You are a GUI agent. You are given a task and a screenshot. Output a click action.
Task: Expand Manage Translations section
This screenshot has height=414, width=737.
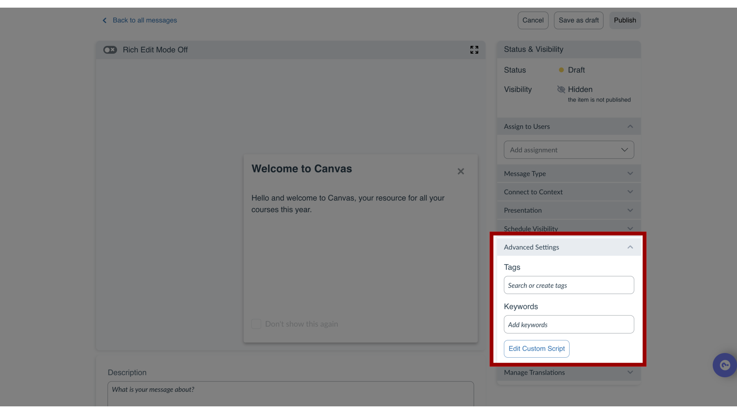point(569,373)
